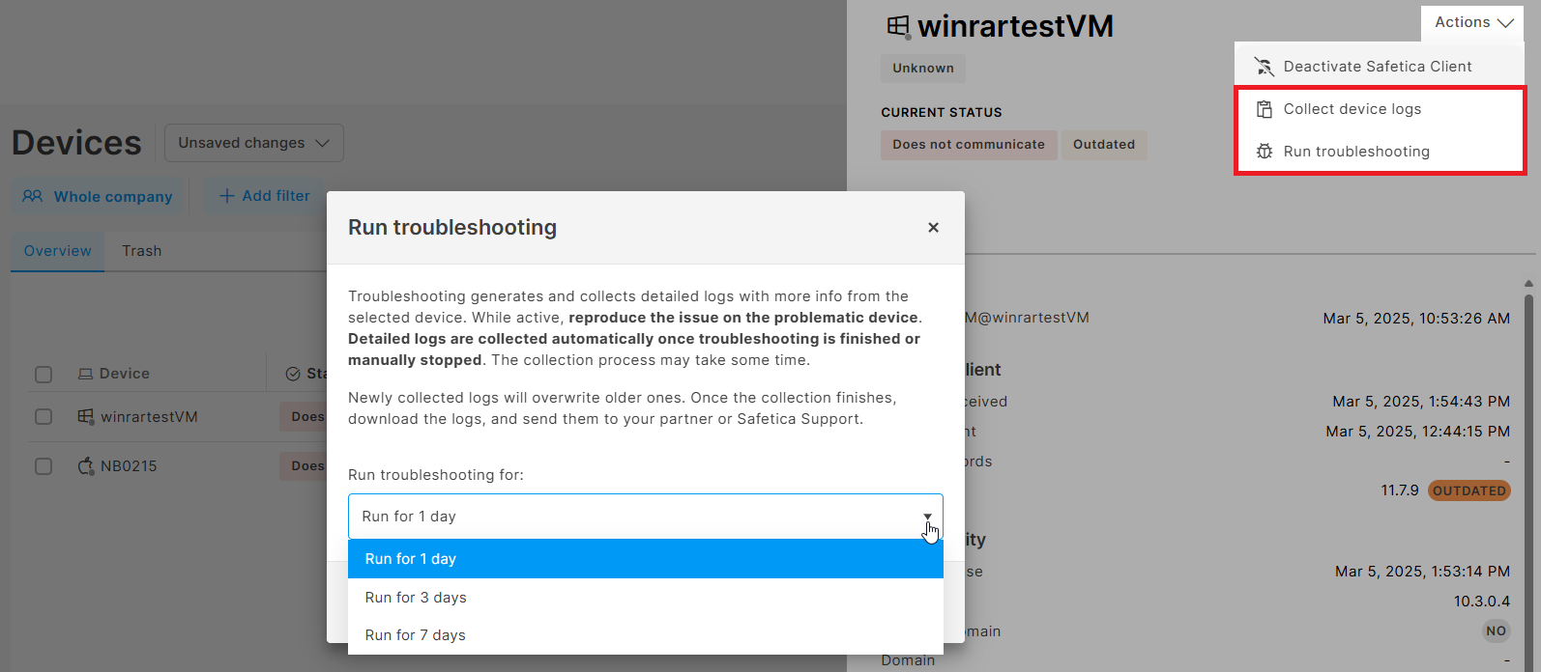Tick the select-all checkbox in Device header
Image resolution: width=1541 pixels, height=672 pixels.
44,374
